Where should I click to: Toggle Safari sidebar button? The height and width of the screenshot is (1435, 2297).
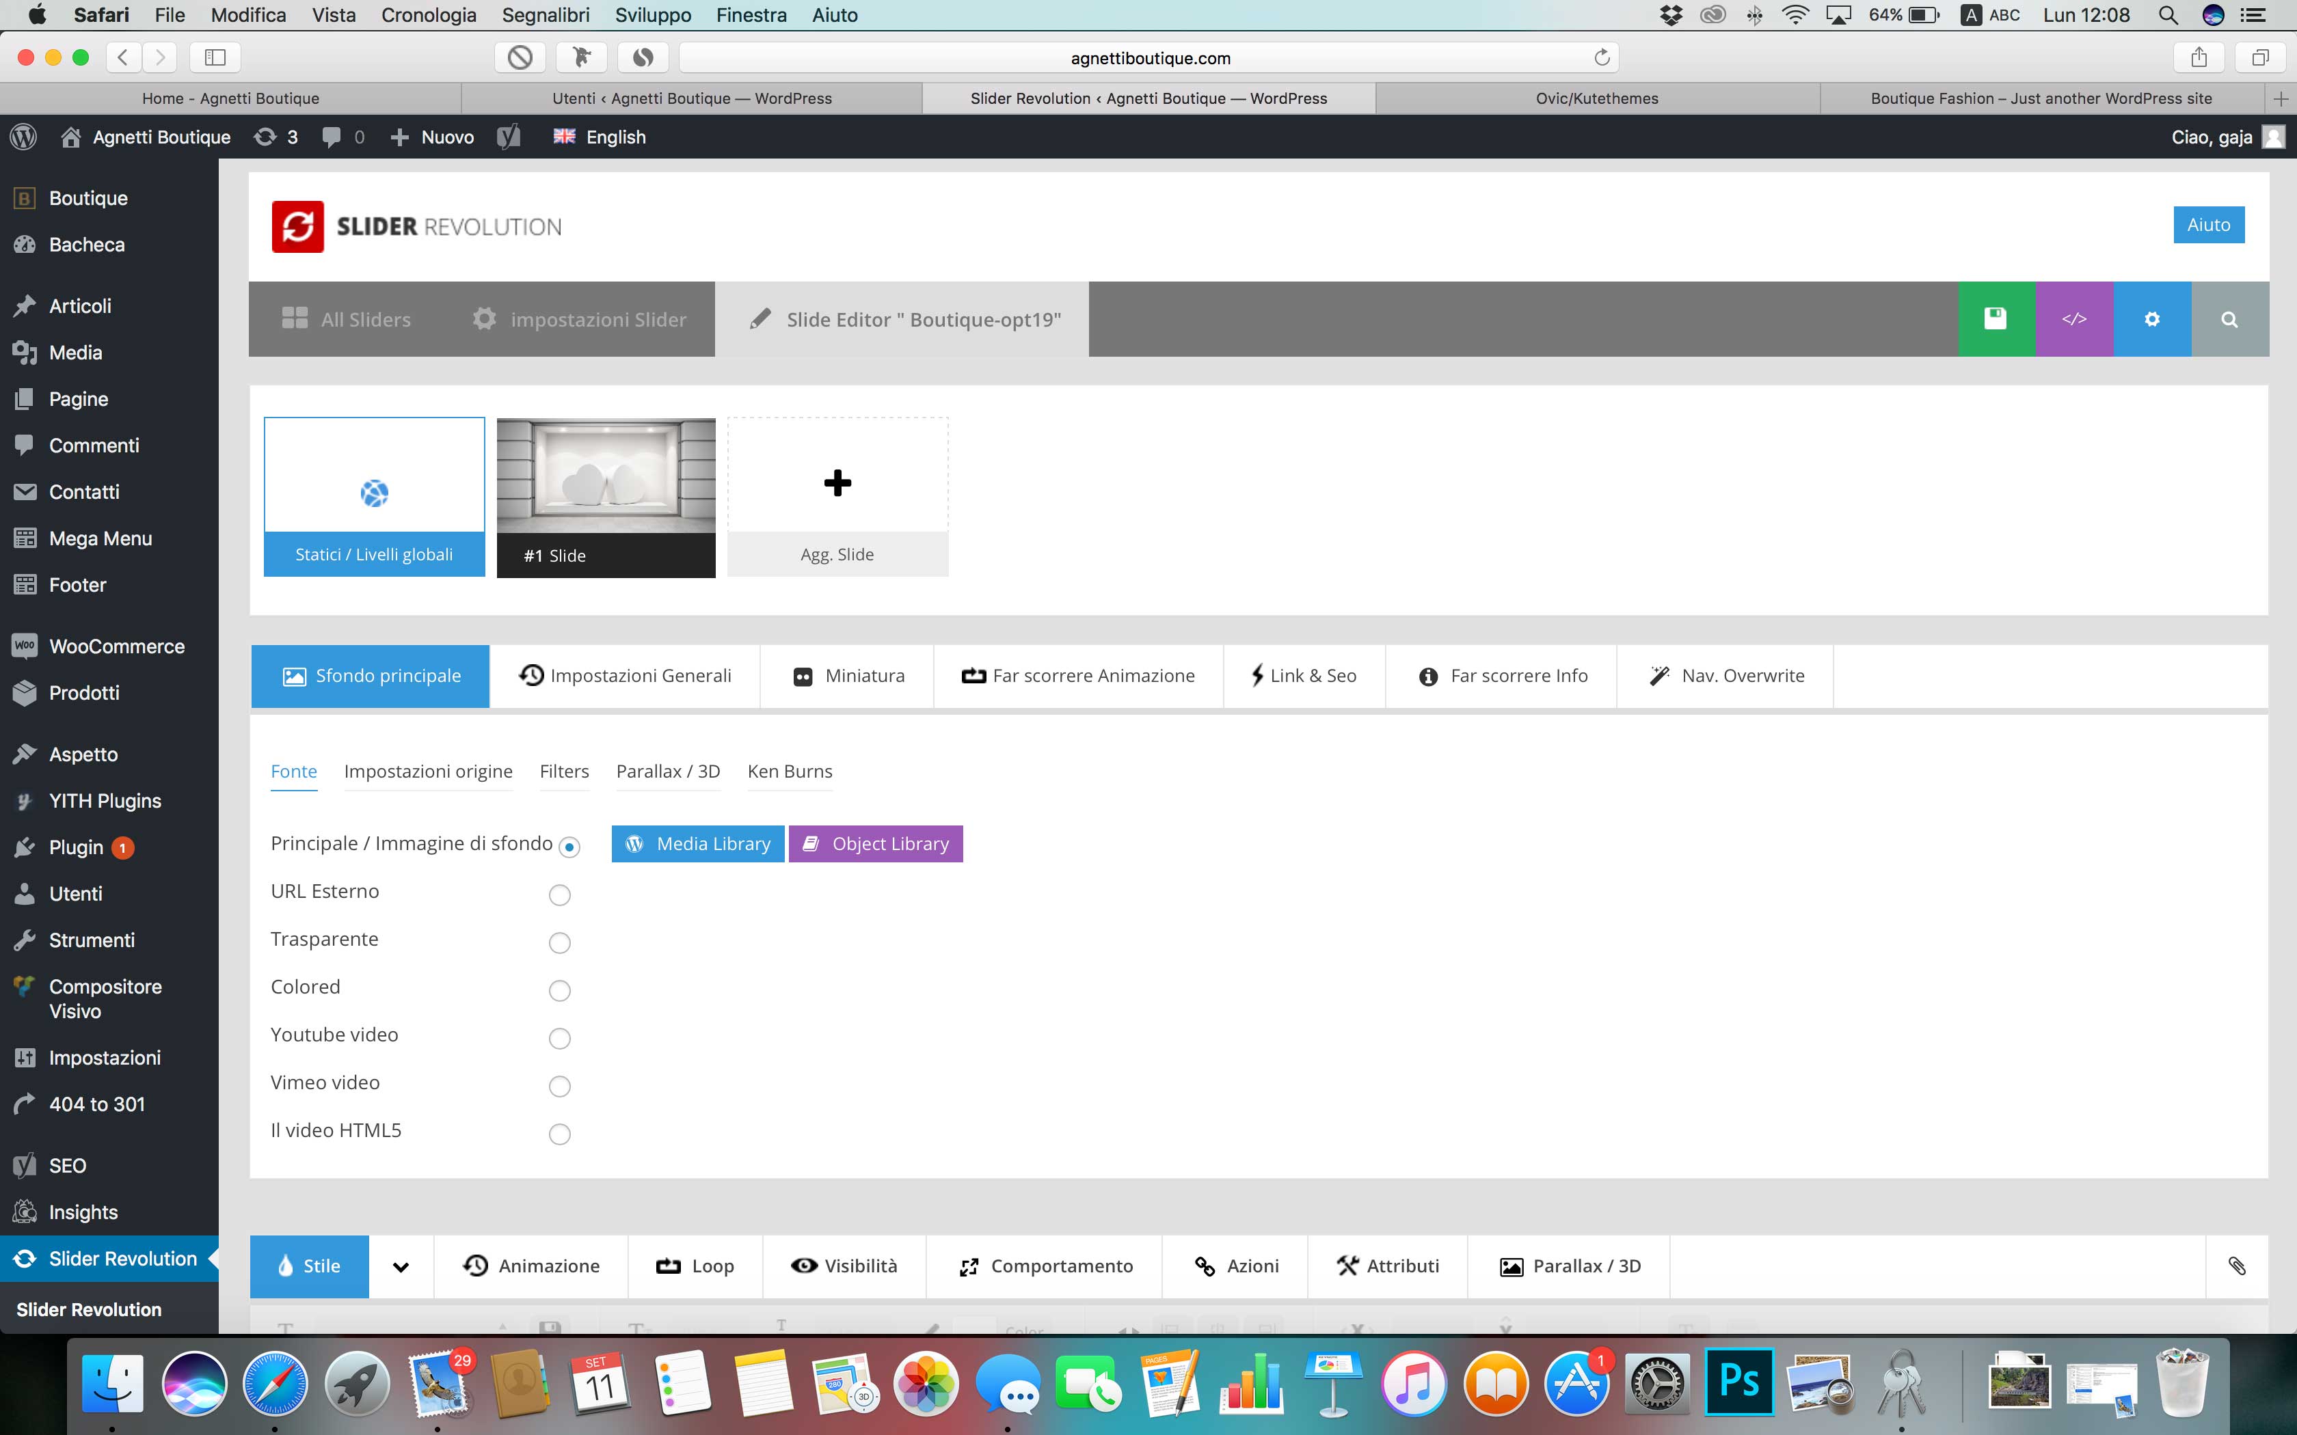(x=215, y=57)
